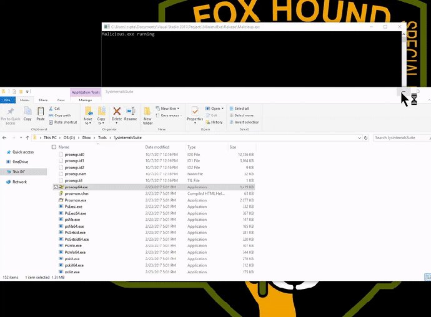Click Paste shortcut in ribbon

[x=63, y=122]
